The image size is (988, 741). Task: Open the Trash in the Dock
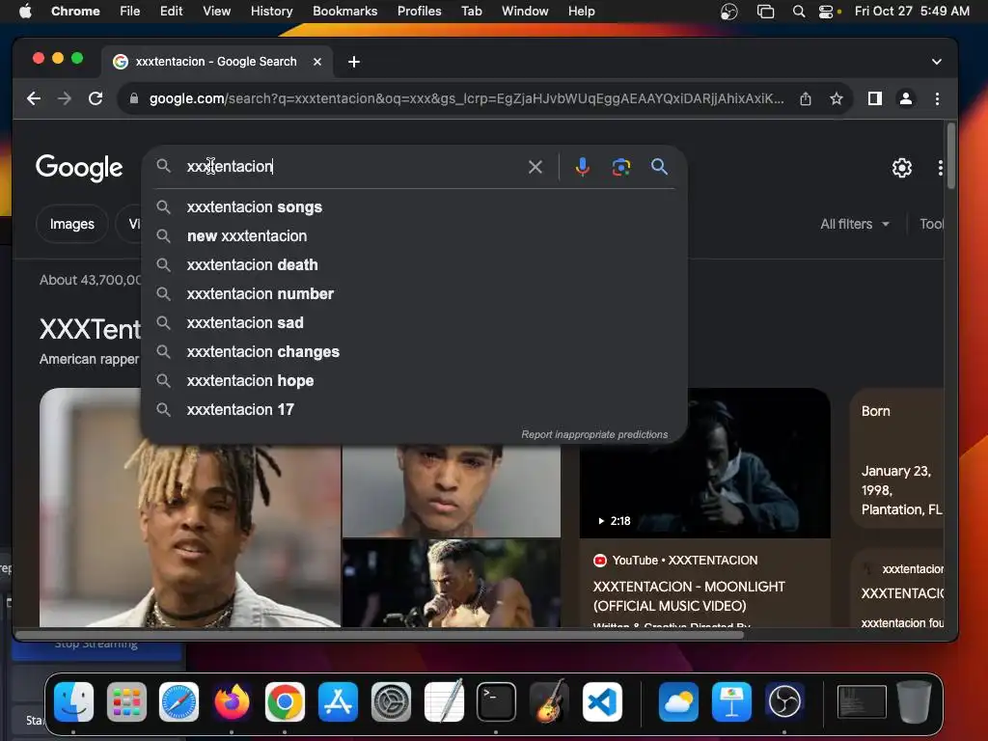[x=914, y=701]
